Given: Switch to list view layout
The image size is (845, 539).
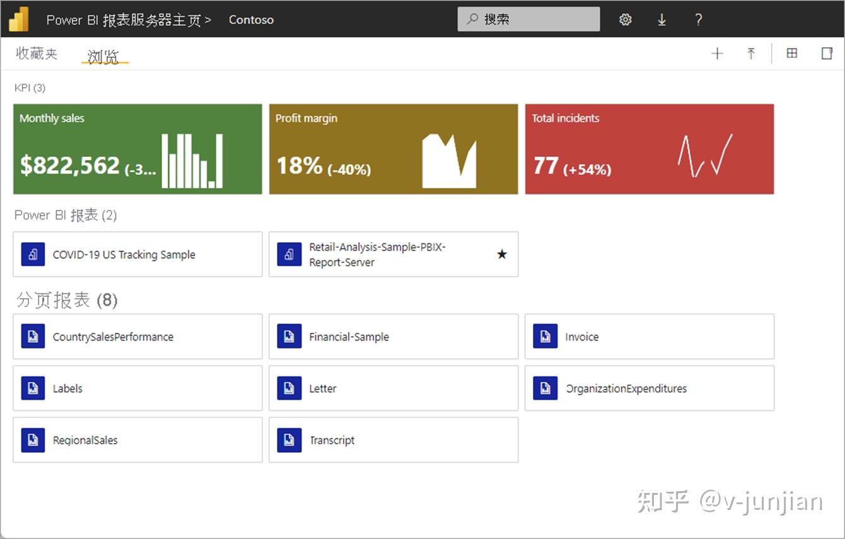Looking at the screenshot, I should click(x=827, y=53).
